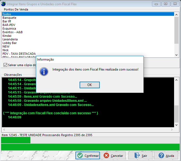Click the green checkmark icon on Confirmar
Viewport: 181px width, 161px height.
(80, 155)
